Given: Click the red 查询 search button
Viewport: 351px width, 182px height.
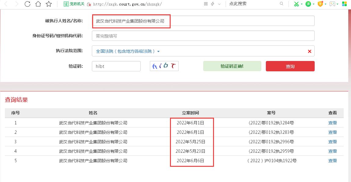Looking at the screenshot, I should pos(290,66).
